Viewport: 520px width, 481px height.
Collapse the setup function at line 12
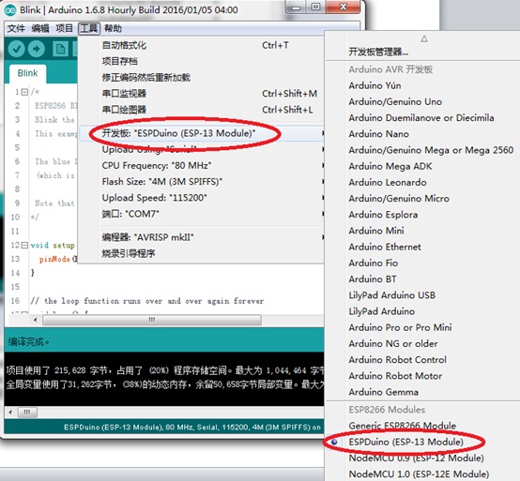(x=24, y=245)
